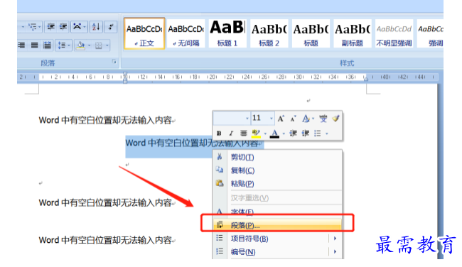Click the right indent marker on the ruler
Viewport: 462px width, 267px height.
tap(365, 78)
